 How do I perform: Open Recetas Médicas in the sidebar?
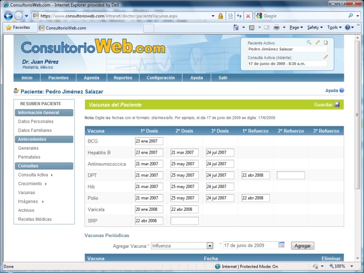(x=35, y=219)
